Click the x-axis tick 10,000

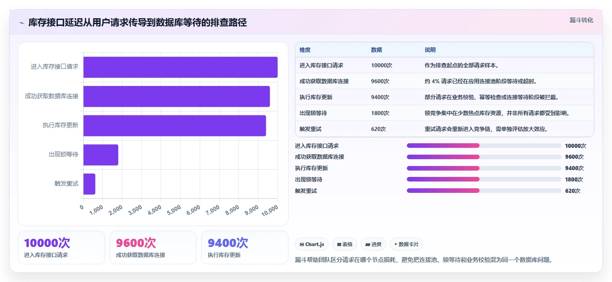pyautogui.click(x=269, y=210)
